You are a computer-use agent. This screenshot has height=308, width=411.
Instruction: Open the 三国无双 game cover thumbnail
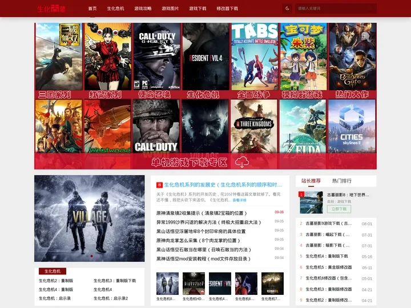pos(59,56)
